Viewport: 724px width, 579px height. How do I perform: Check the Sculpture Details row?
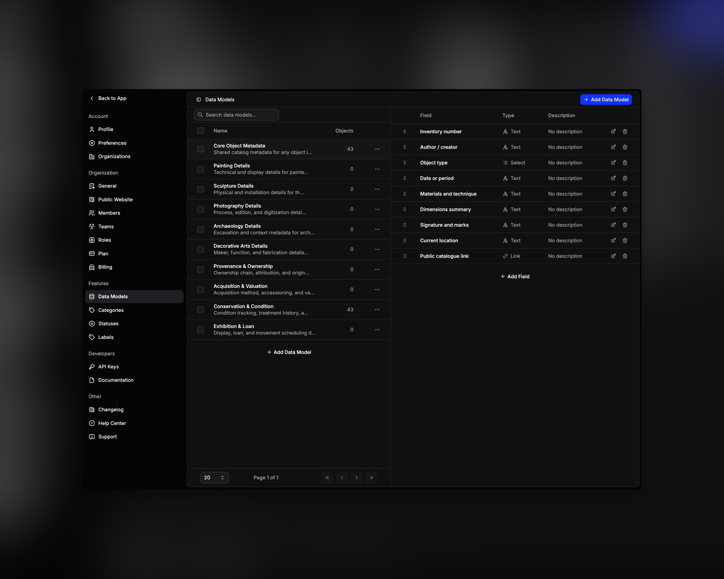click(x=200, y=189)
